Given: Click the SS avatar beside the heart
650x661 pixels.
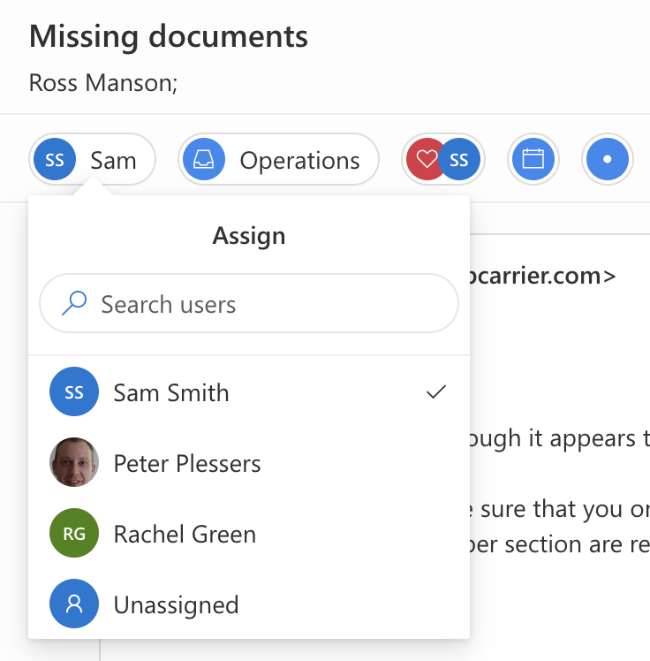Looking at the screenshot, I should [x=459, y=159].
